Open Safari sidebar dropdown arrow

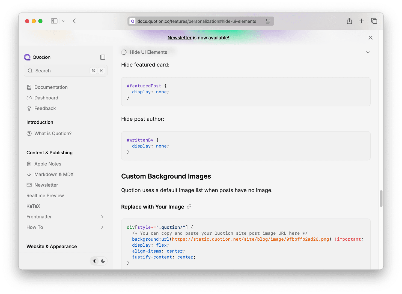coord(63,21)
